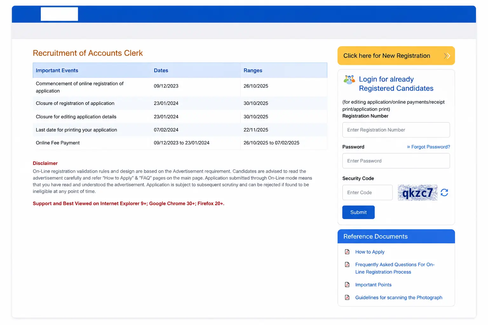Focus the Enter Registration Number field
Viewport: 488px width, 325px height.
(396, 130)
